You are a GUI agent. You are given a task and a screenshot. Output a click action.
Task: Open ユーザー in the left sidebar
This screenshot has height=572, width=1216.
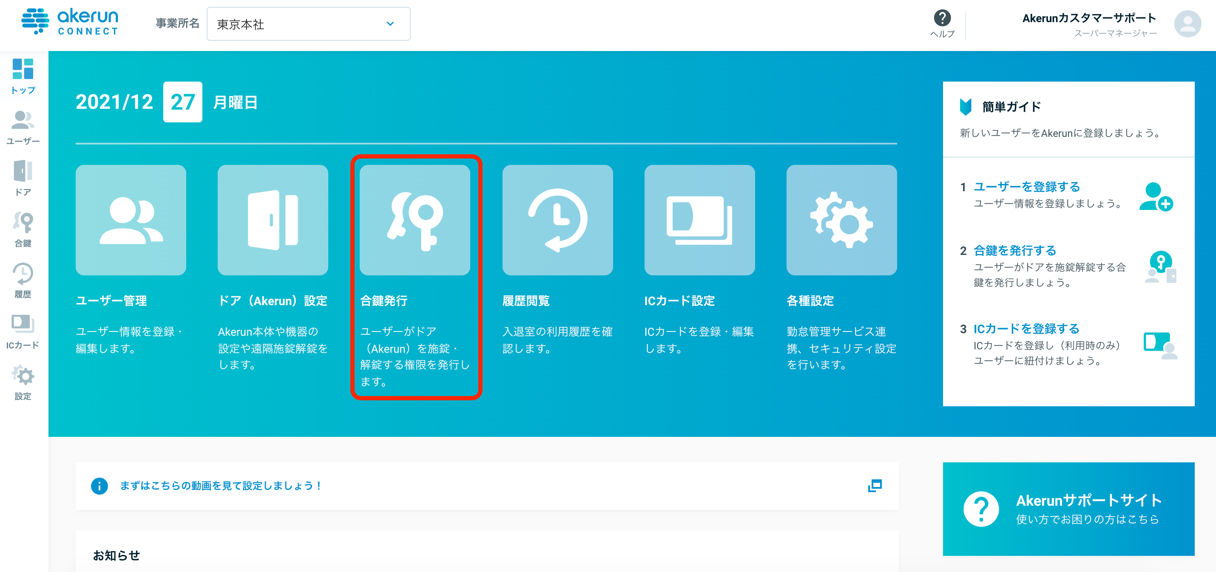coord(23,127)
